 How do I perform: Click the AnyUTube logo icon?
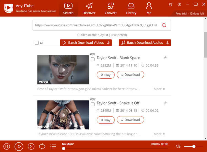(x=9, y=8)
